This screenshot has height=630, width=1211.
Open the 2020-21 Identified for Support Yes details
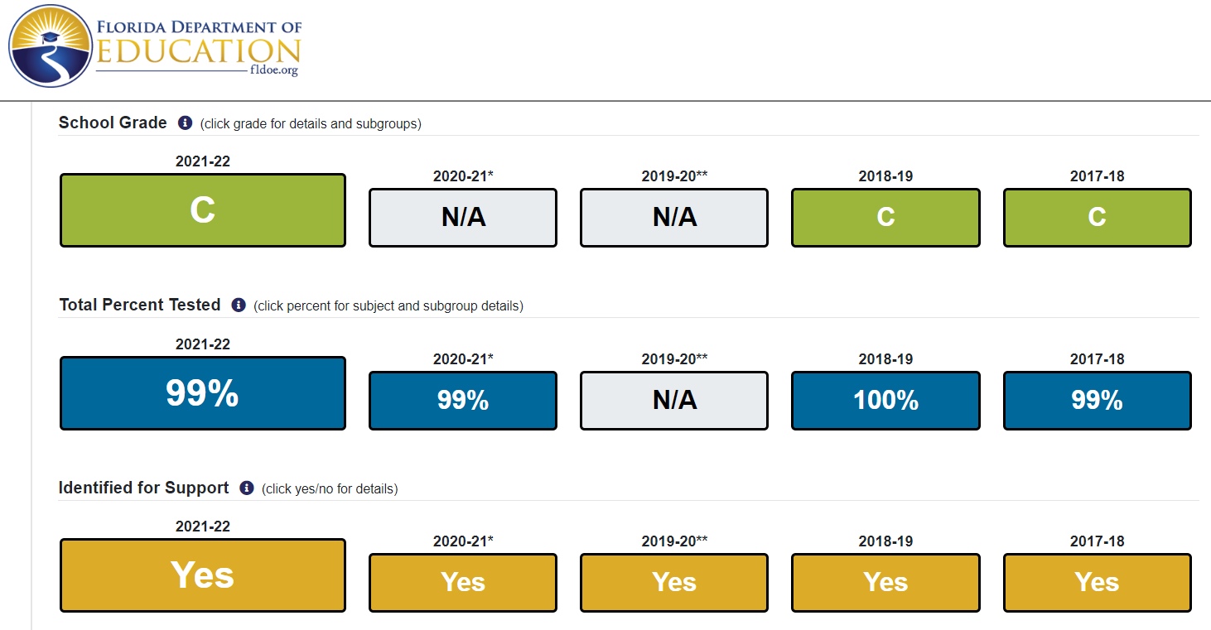tap(463, 583)
